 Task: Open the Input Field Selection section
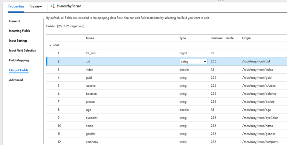click(22, 51)
